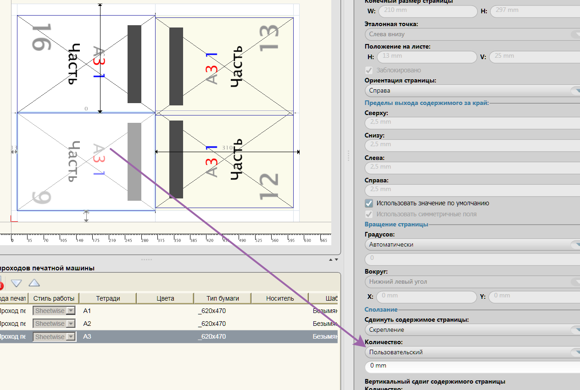Click the delete press run icon with red X

tap(1, 285)
